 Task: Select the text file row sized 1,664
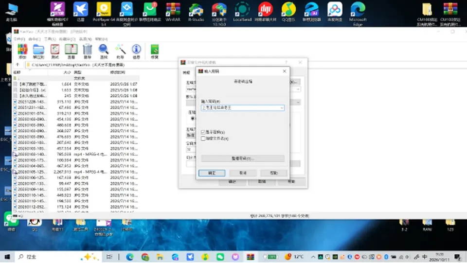click(x=76, y=84)
